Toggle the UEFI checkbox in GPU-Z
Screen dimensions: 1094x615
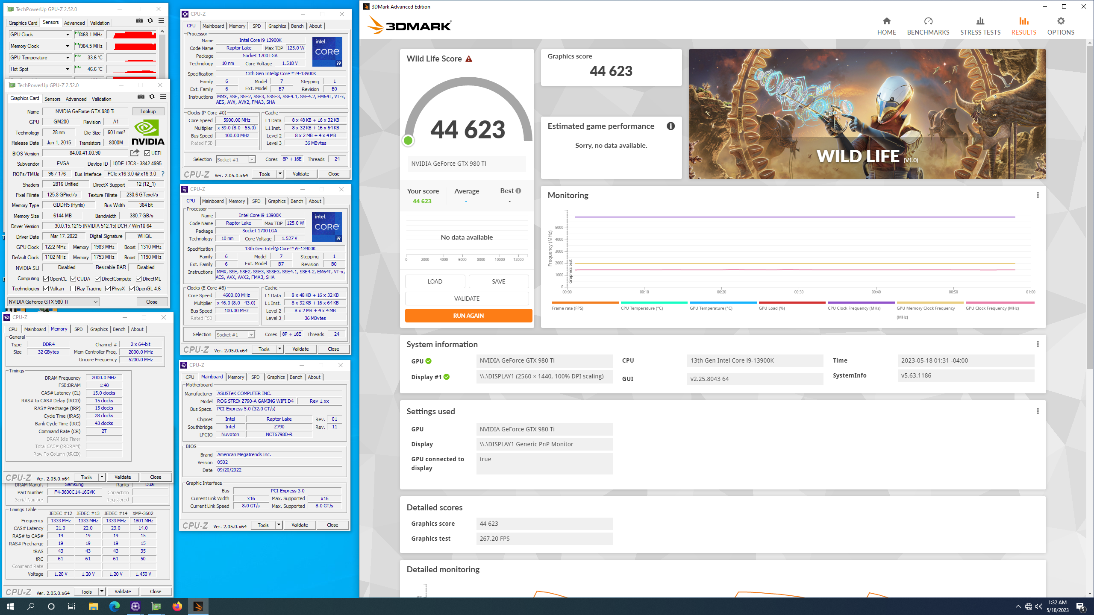click(147, 153)
